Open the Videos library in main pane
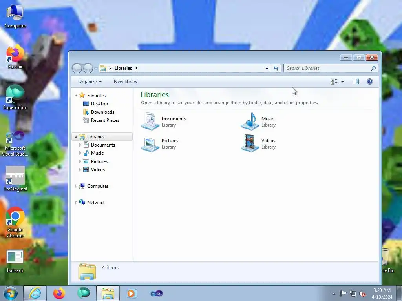The width and height of the screenshot is (402, 301). click(258, 143)
